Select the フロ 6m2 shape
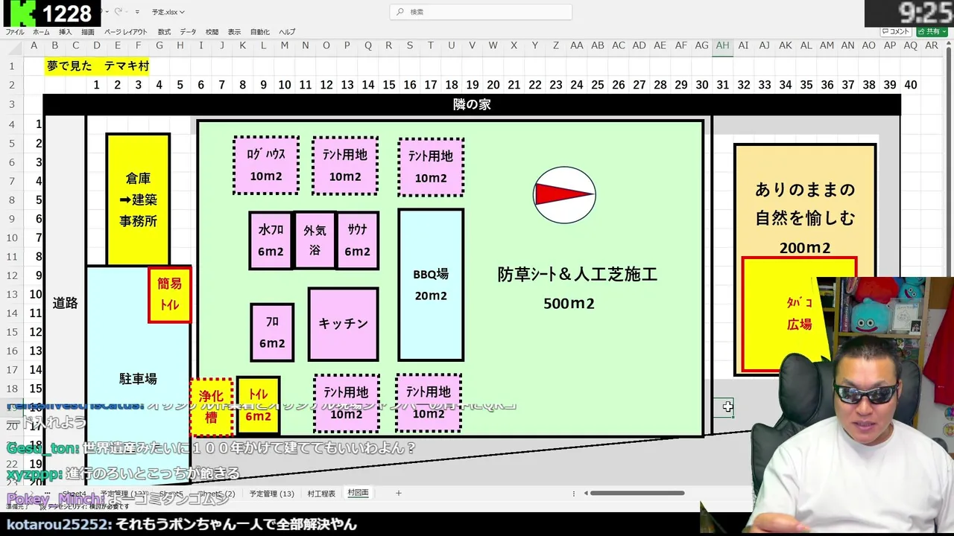The image size is (954, 536). click(x=272, y=332)
